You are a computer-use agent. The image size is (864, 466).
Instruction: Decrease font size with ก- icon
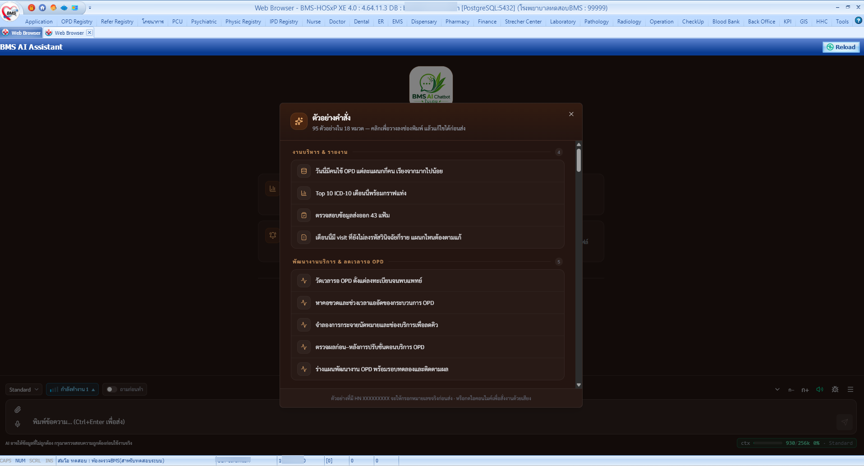coord(791,390)
